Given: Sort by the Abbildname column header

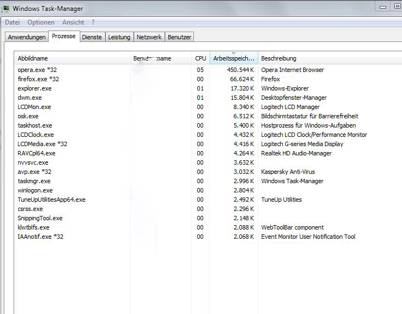Looking at the screenshot, I should pyautogui.click(x=72, y=58).
